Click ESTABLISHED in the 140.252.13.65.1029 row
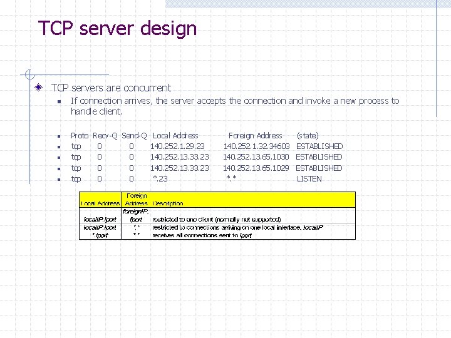Image resolution: width=451 pixels, height=338 pixels. (x=319, y=168)
